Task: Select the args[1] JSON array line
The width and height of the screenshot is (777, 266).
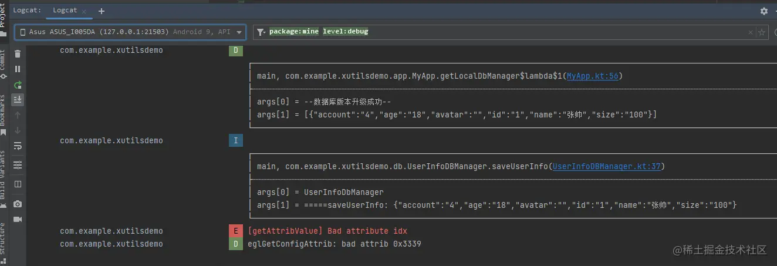Action: [x=457, y=115]
